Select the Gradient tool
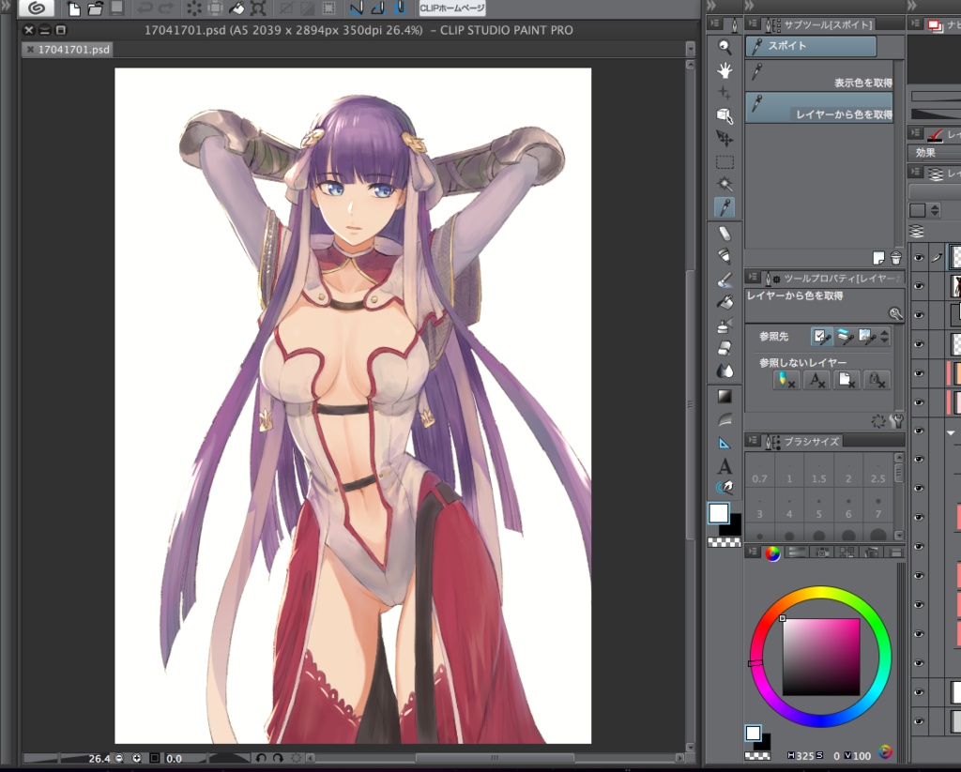 (x=725, y=395)
